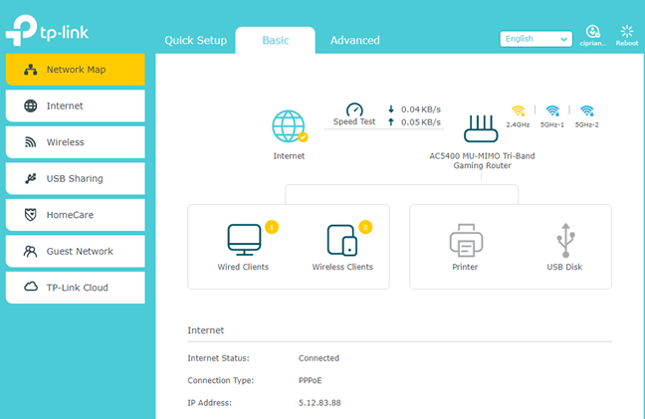
Task: Click the Internet section heading
Action: (x=206, y=330)
